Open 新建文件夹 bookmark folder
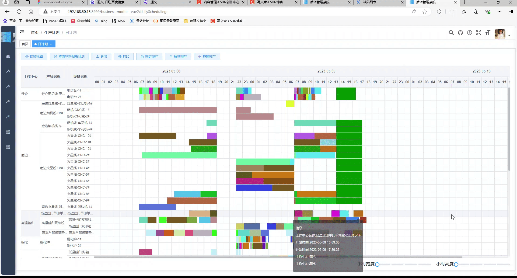 [x=195, y=21]
